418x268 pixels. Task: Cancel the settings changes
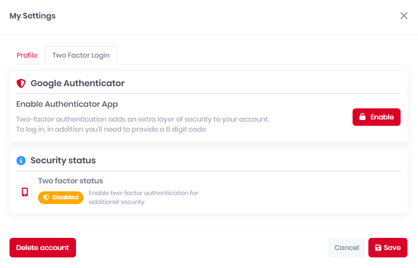347,248
